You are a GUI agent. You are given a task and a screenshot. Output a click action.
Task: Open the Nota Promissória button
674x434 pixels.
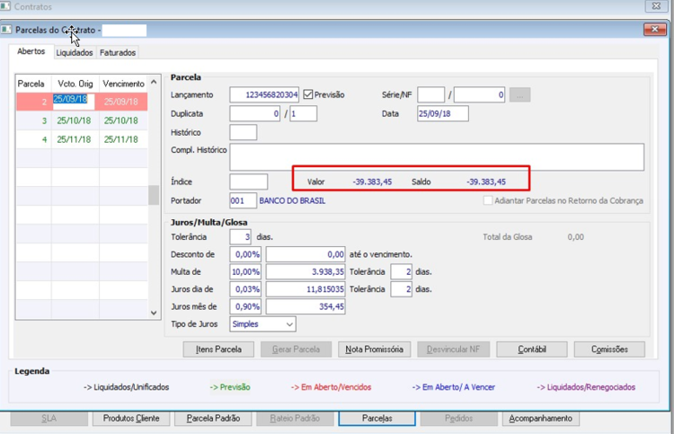coord(375,350)
